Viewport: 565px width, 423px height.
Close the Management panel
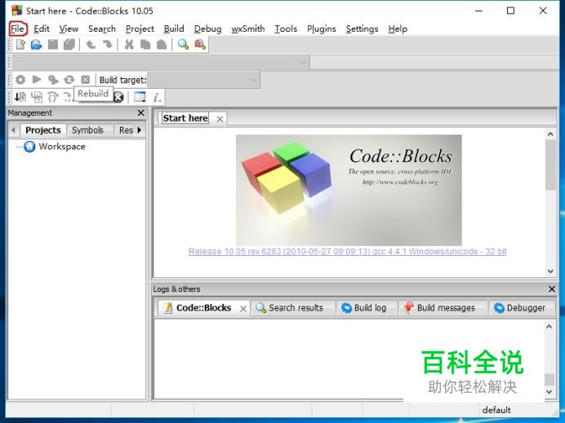click(141, 113)
